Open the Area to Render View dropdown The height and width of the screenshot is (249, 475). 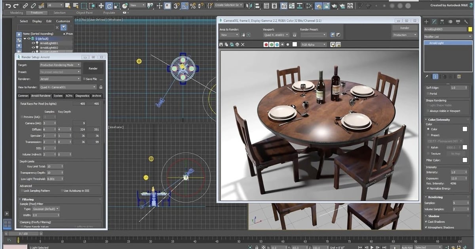pyautogui.click(x=229, y=34)
